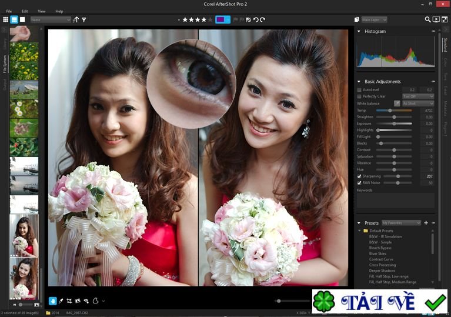Activate the Crop tool
The height and width of the screenshot is (317, 451).
(69, 301)
